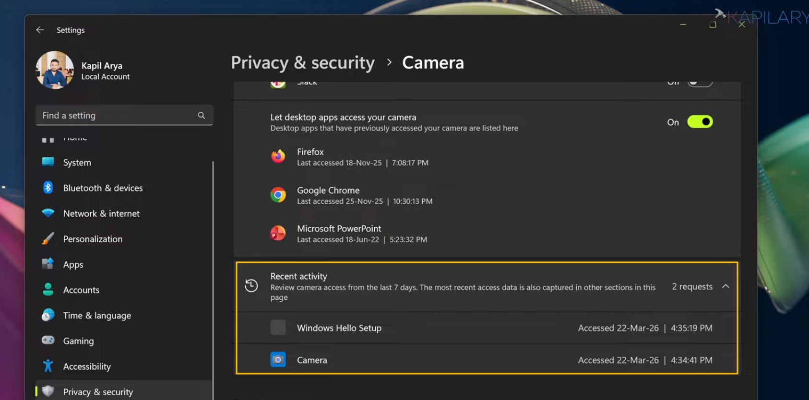The image size is (809, 400).
Task: Click the Firefox app icon
Action: [278, 156]
